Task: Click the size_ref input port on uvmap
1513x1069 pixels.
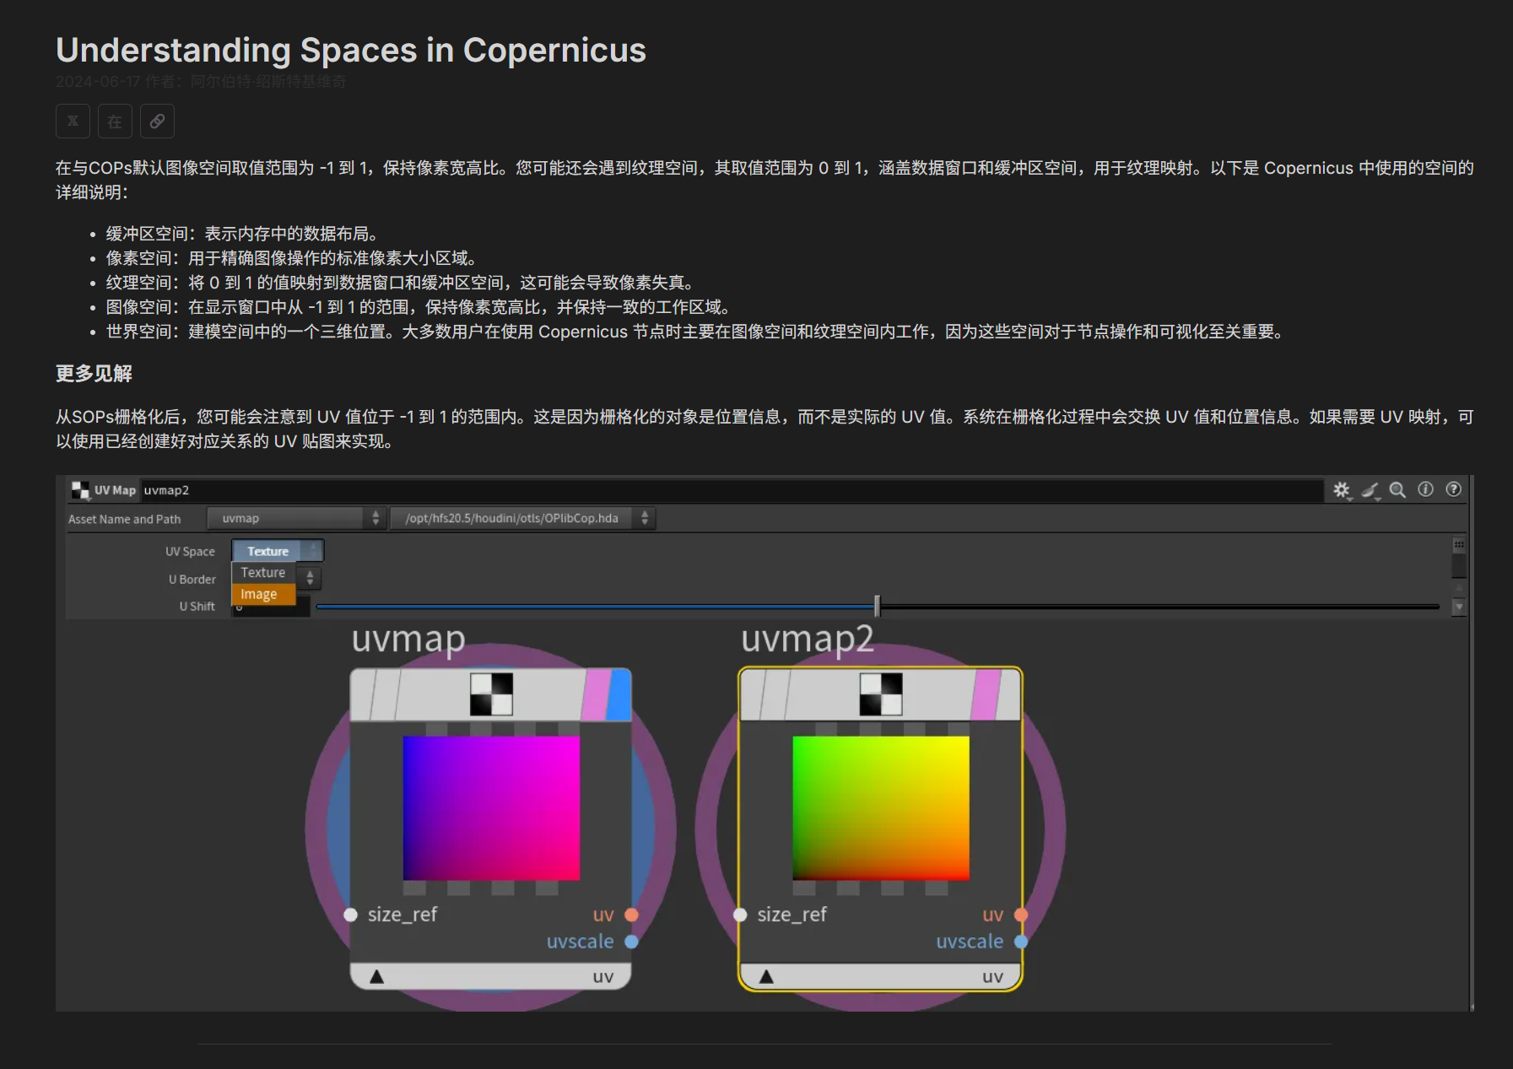Action: pos(350,915)
